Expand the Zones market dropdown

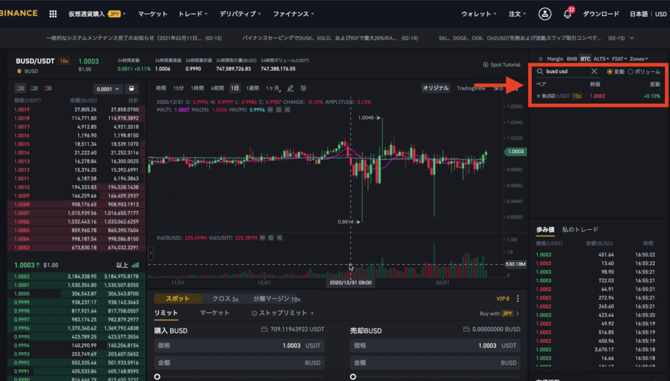[x=639, y=59]
